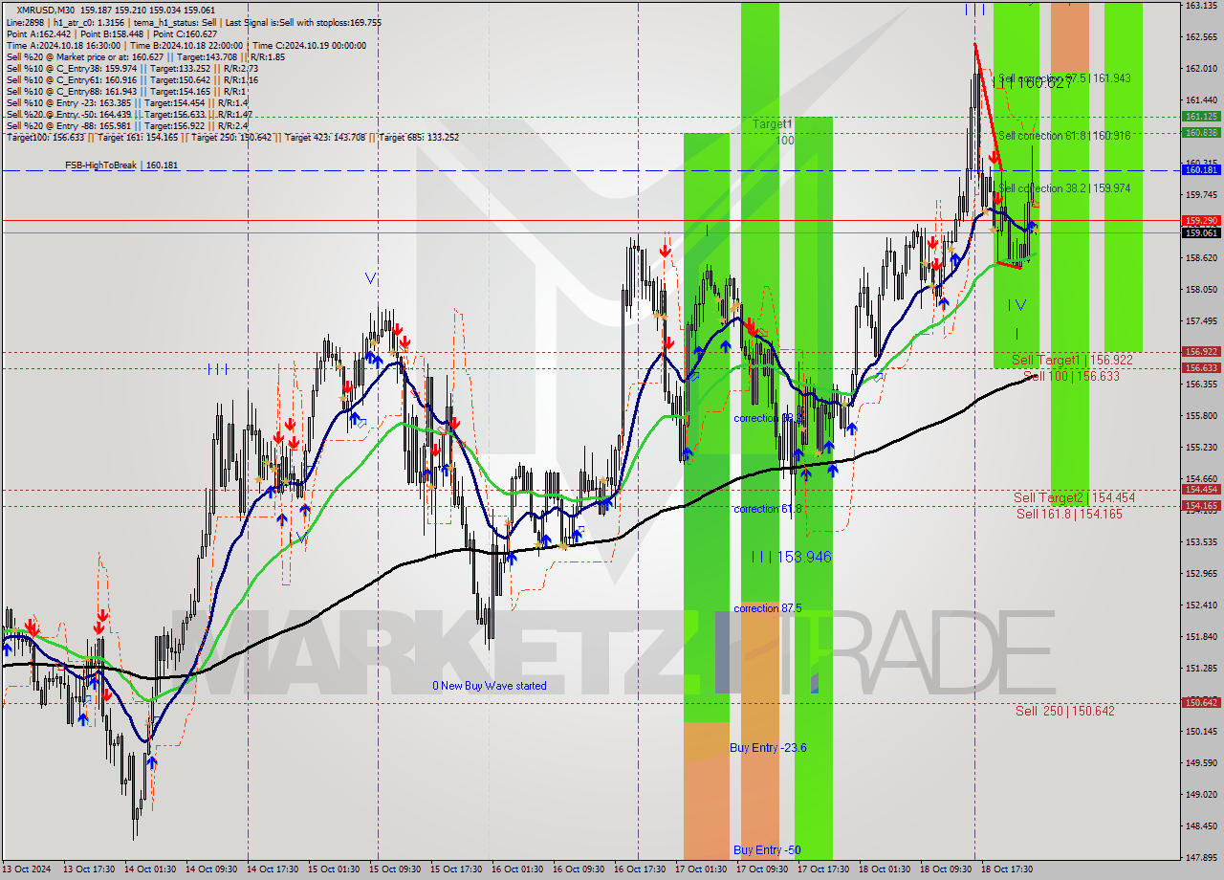The height and width of the screenshot is (880, 1224).
Task: Select the FSB-HighToBreak | 160.181 label
Action: coord(121,165)
